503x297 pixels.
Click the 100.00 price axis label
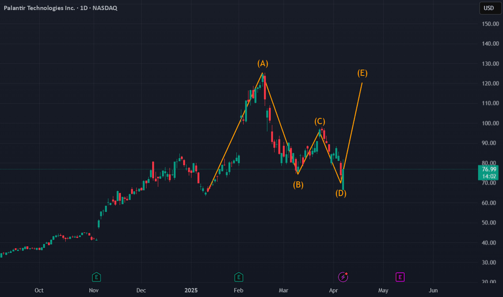491,123
